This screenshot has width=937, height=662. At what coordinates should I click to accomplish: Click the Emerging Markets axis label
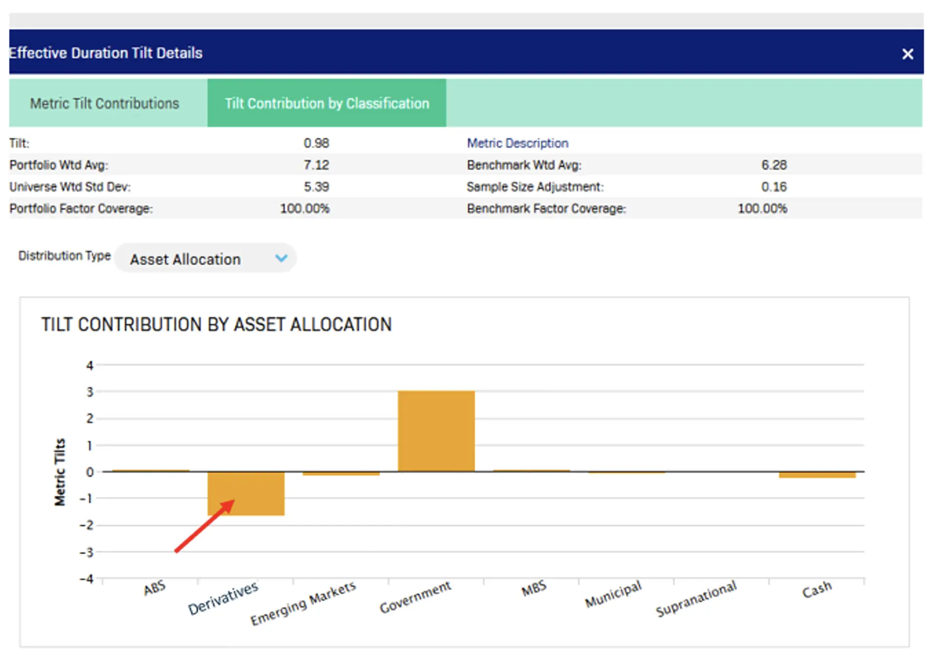(303, 603)
